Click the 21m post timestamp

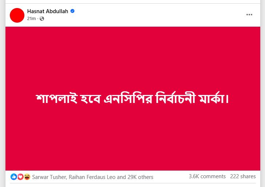31,19
